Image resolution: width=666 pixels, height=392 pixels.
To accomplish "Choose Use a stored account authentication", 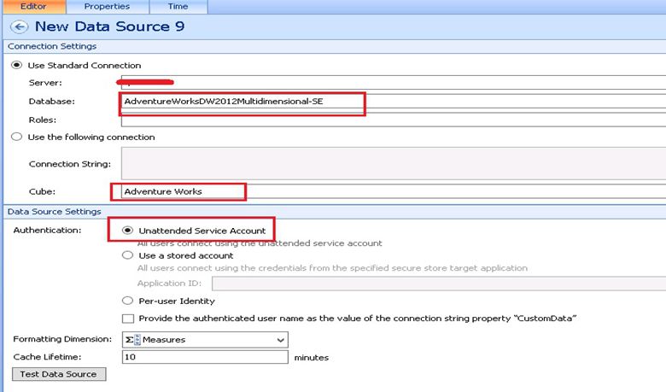I will 127,255.
